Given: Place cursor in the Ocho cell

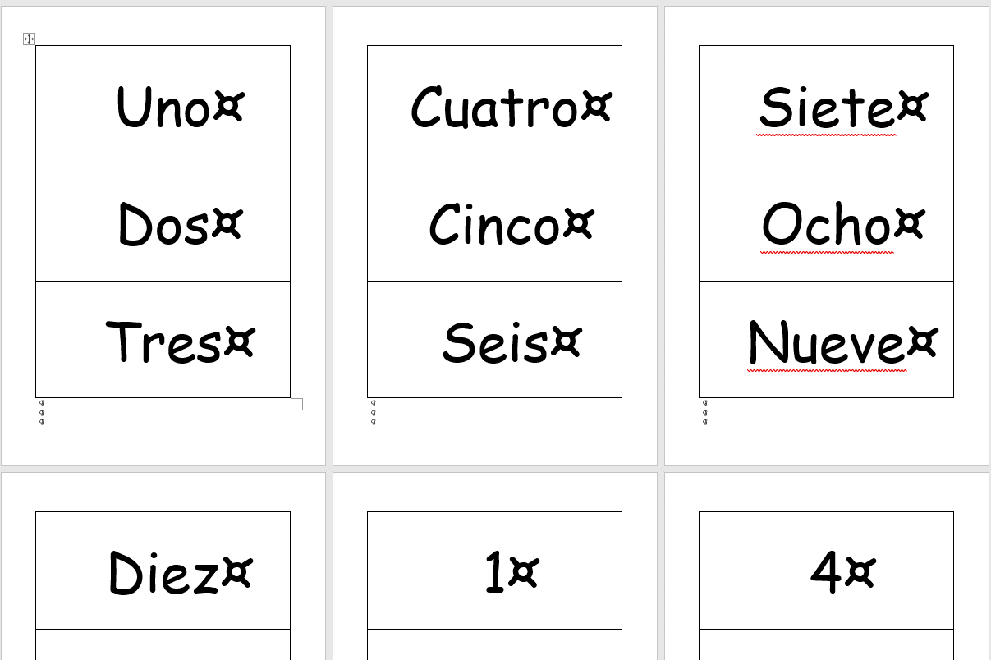Looking at the screenshot, I should point(826,222).
